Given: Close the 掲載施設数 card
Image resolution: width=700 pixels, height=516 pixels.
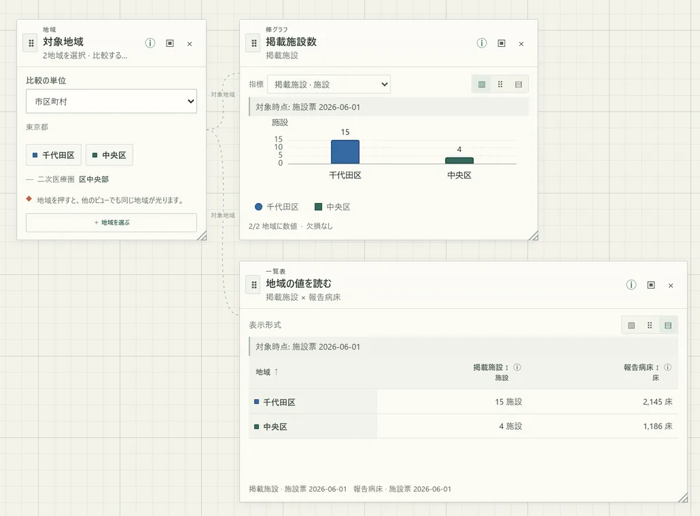Looking at the screenshot, I should click(x=521, y=43).
